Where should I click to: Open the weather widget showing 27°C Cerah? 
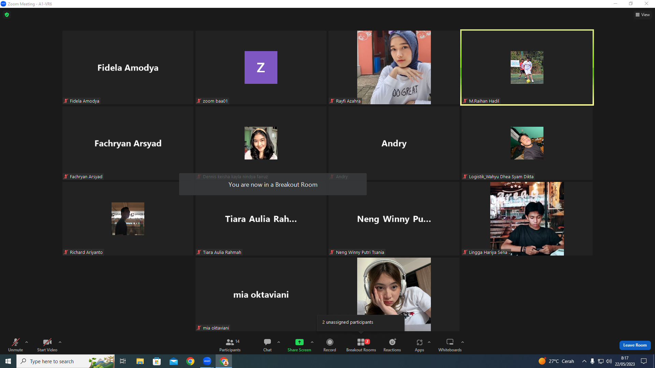pyautogui.click(x=556, y=361)
